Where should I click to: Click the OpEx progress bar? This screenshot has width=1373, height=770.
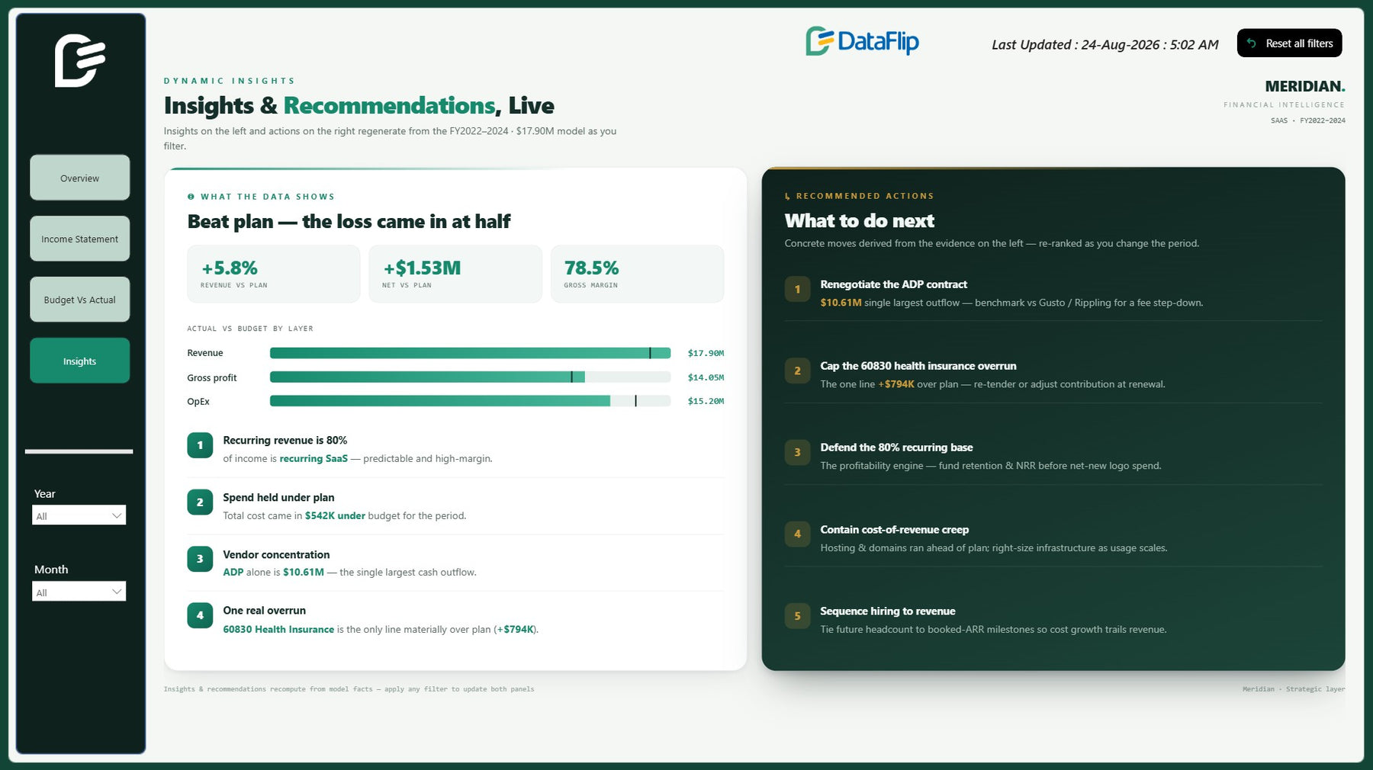coord(470,401)
